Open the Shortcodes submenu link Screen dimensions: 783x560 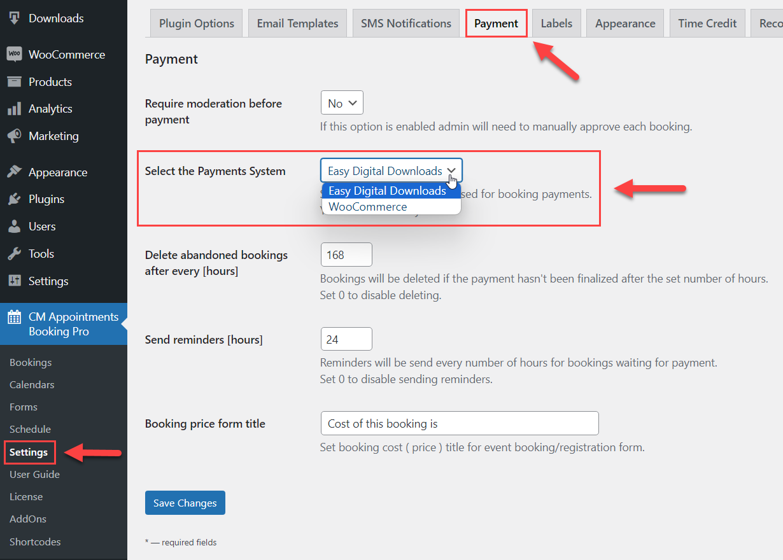pos(35,542)
